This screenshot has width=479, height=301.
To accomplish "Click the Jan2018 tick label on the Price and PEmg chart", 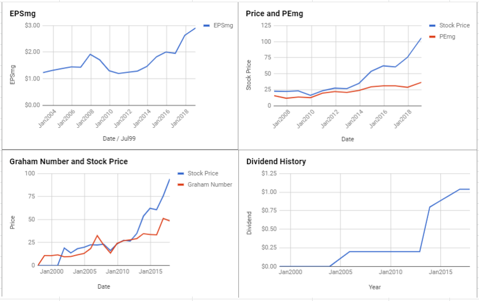I will coord(403,118).
